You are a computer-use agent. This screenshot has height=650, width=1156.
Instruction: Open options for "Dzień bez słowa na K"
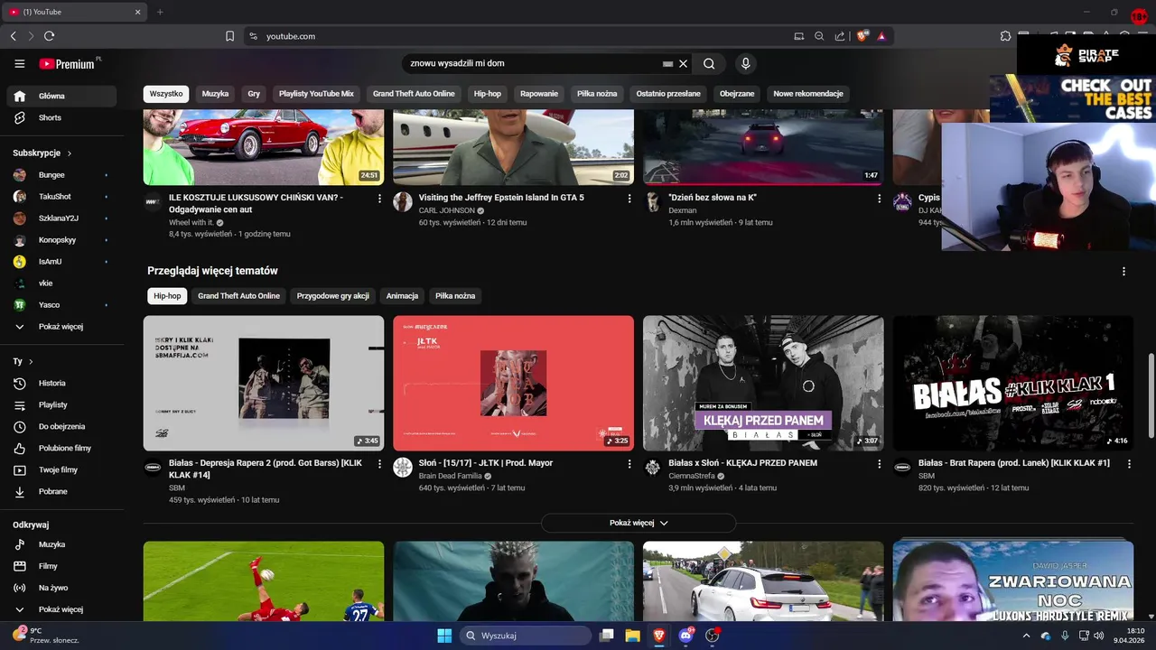coord(880,199)
